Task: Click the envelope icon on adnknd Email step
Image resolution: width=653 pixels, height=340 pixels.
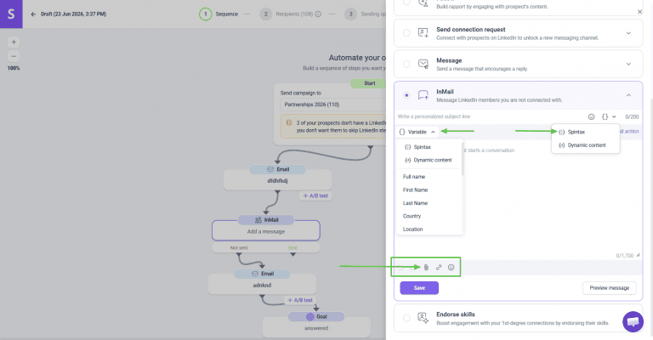Action: click(x=255, y=274)
